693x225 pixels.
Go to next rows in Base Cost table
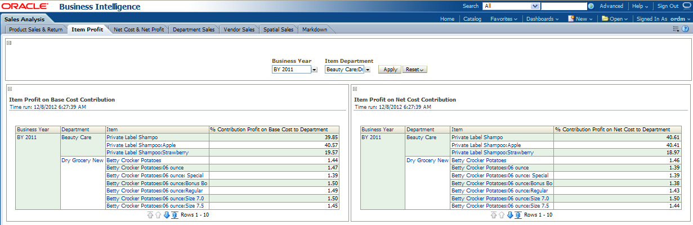167,215
